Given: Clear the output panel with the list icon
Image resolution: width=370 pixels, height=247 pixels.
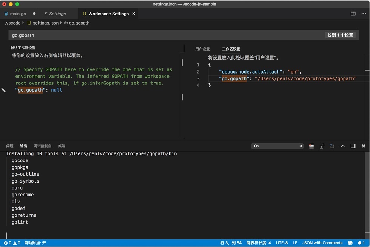Looking at the screenshot, I should point(311,146).
